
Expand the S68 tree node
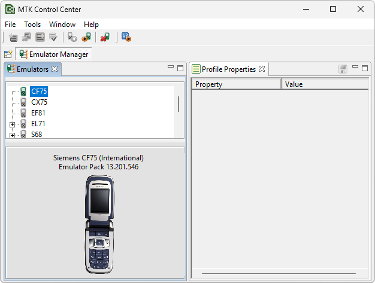(12, 135)
